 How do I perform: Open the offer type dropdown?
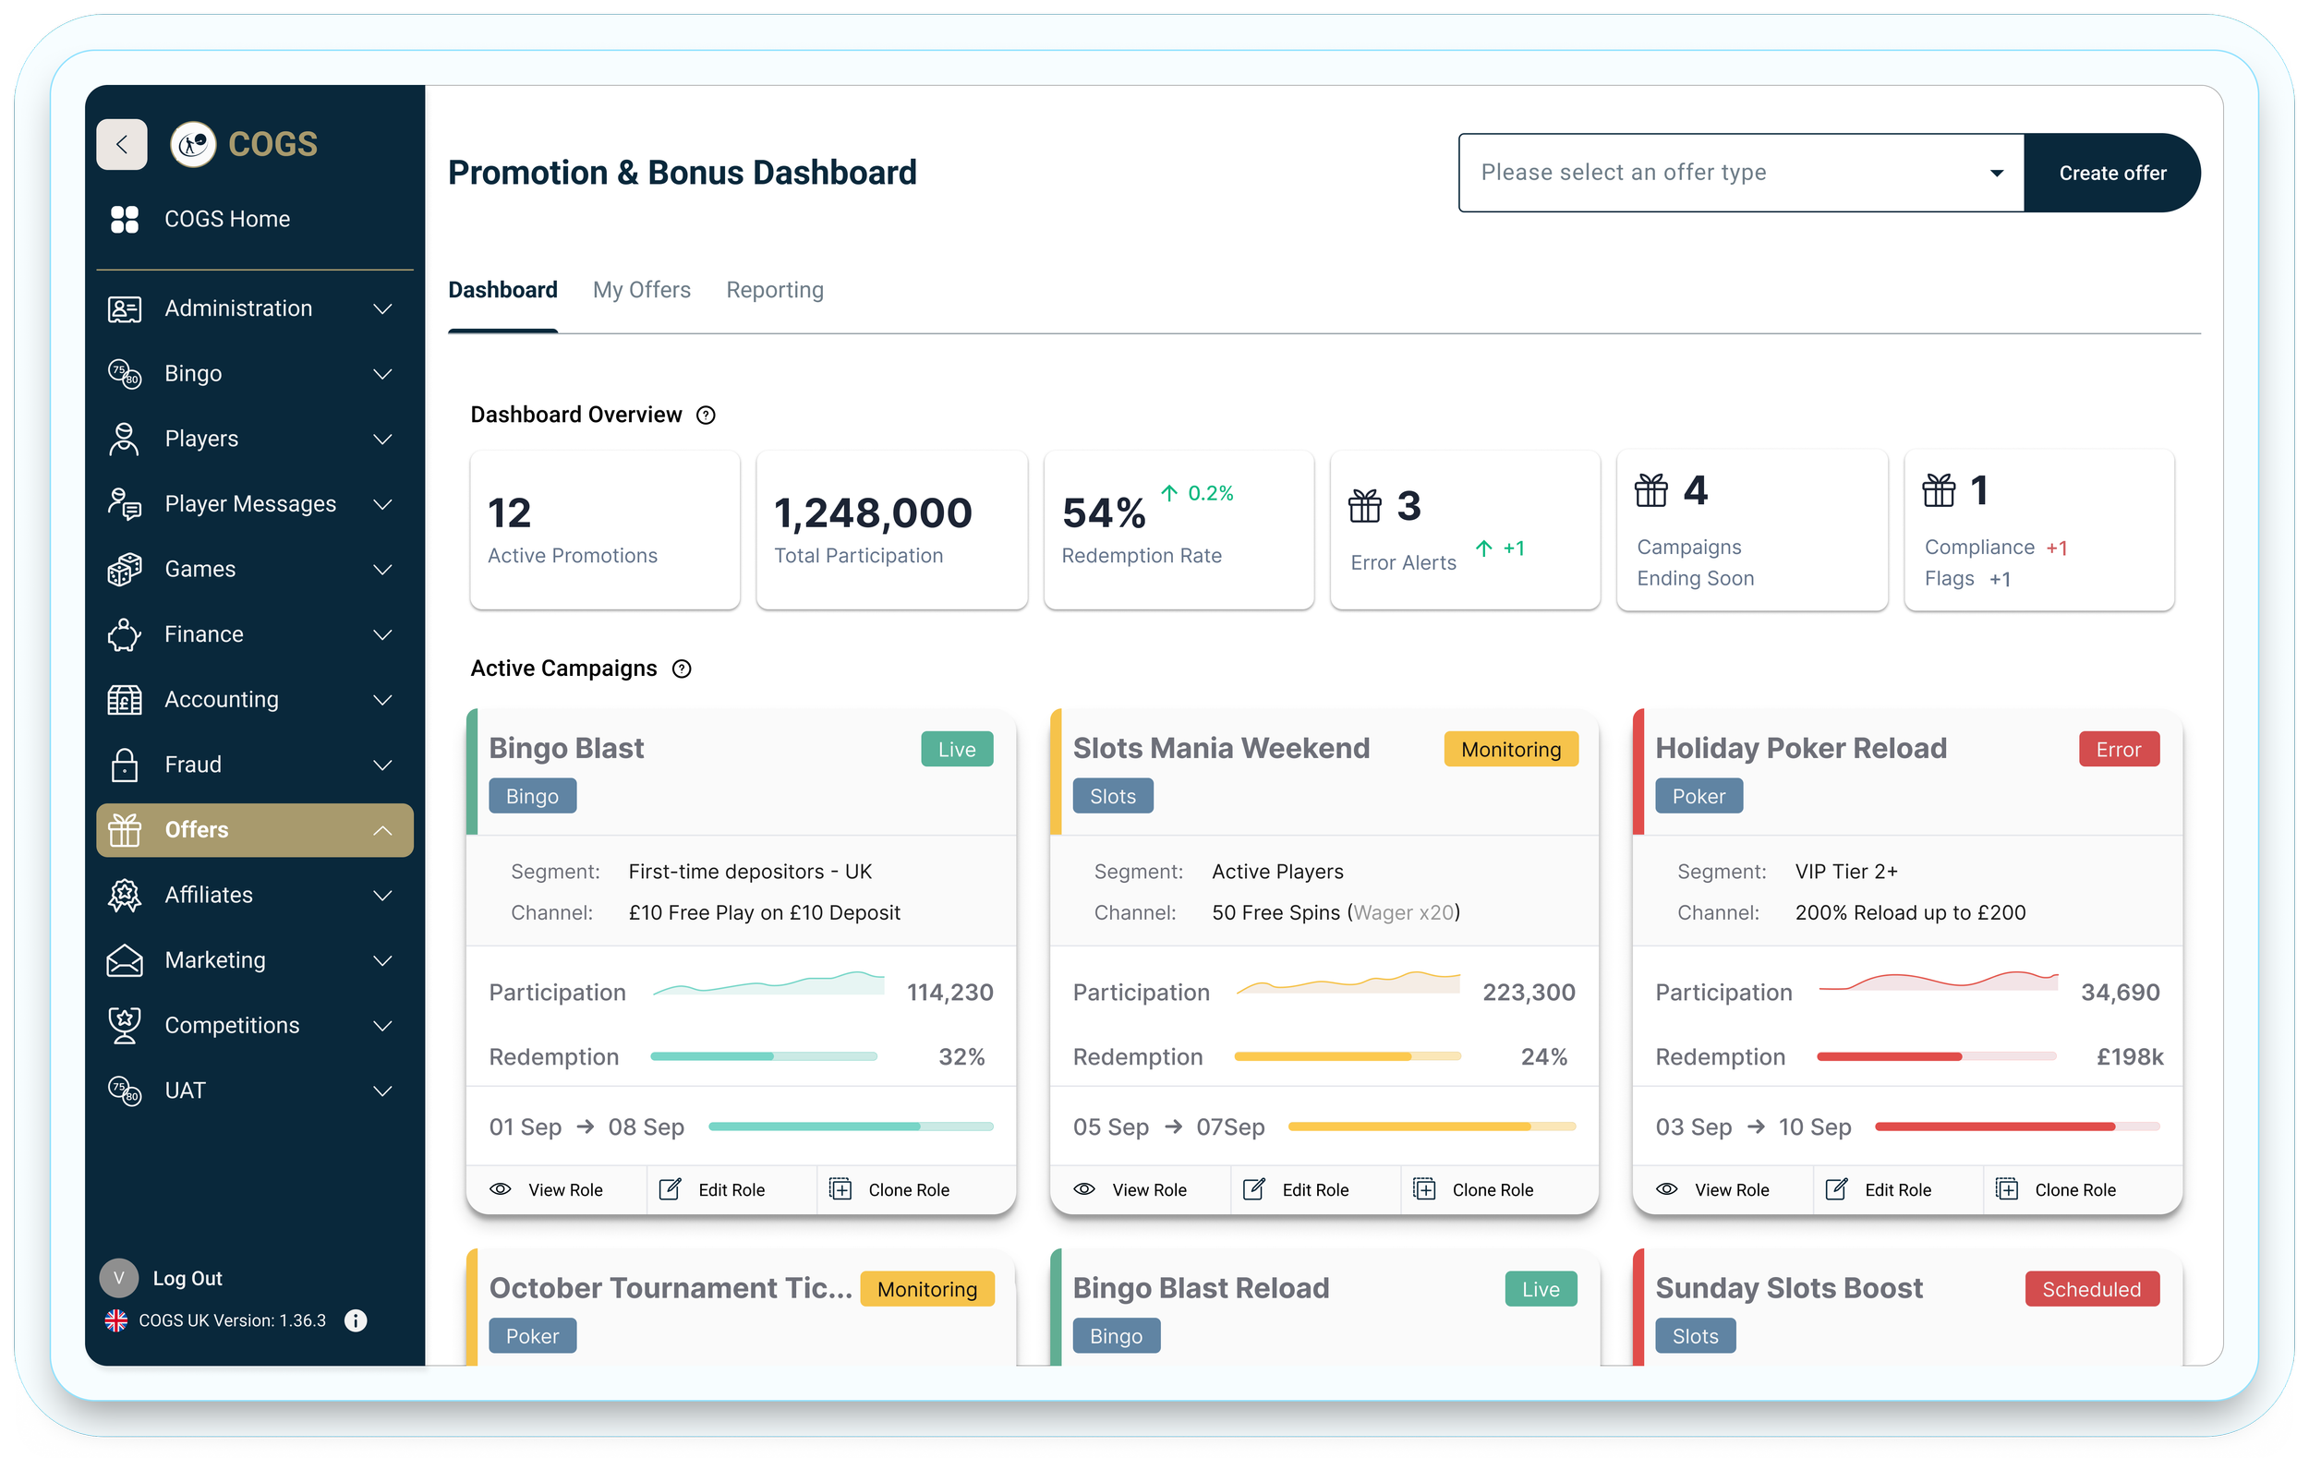click(x=1740, y=173)
